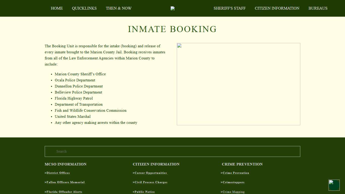Expand the BUREAUS dropdown
The image size is (345, 194).
[x=318, y=8]
